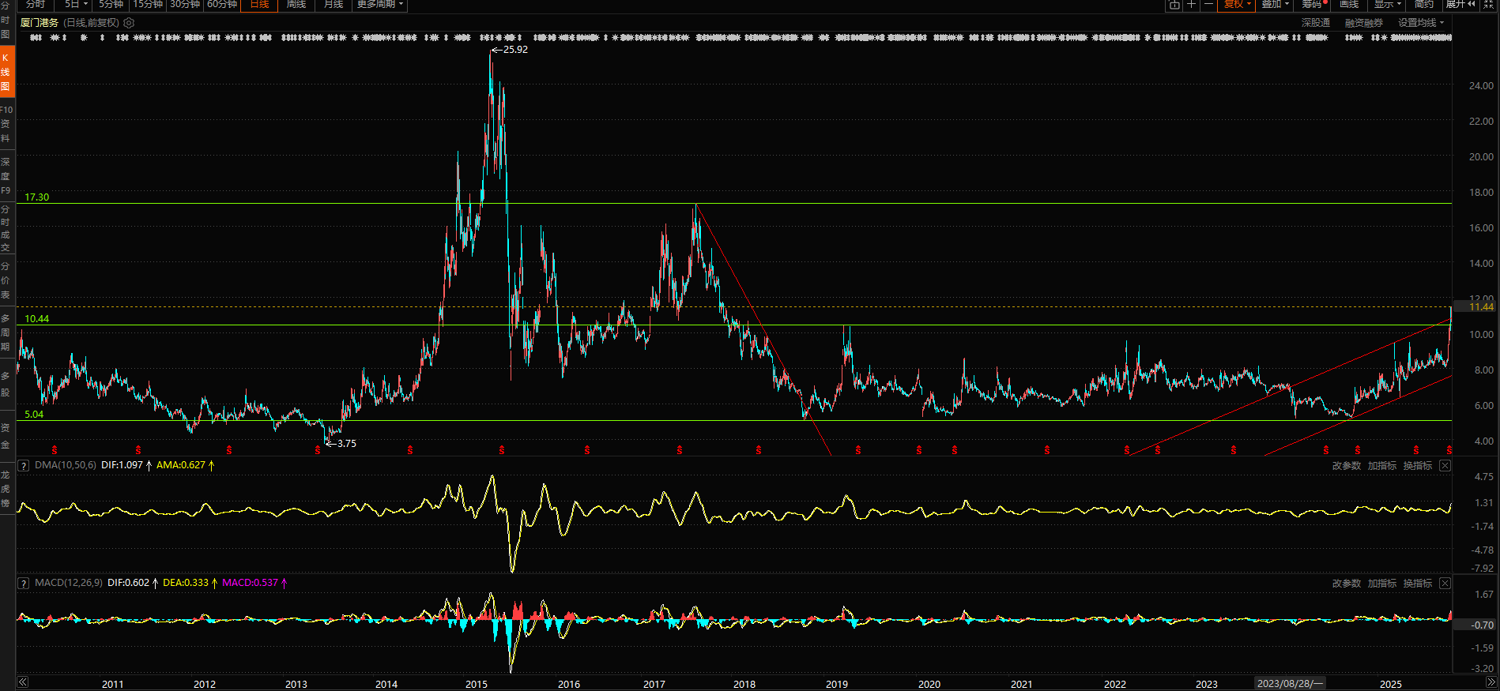Click the last red dividend marker near 2025
This screenshot has width=1500, height=691.
[1449, 449]
